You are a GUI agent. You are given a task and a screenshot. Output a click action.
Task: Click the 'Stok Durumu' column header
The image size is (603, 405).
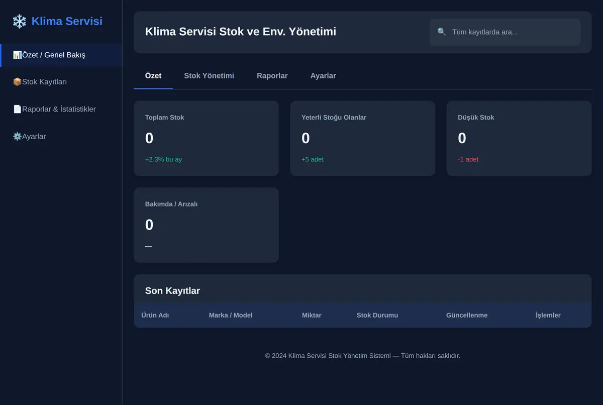(377, 315)
